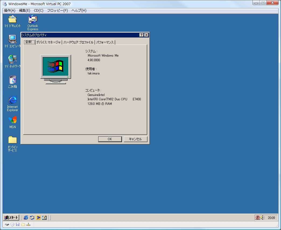This screenshot has height=230, width=281.
Task: Click the Virtual PC CD drive status icon
Action: [12, 224]
